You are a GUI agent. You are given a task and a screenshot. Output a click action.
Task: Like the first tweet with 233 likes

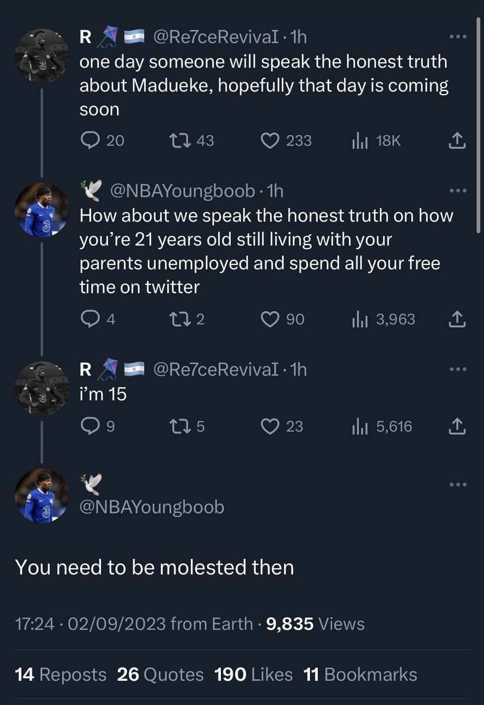pyautogui.click(x=286, y=141)
